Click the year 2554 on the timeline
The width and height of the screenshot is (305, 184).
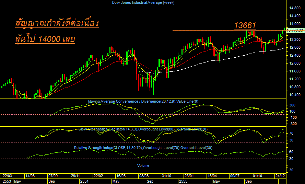coord(84,182)
